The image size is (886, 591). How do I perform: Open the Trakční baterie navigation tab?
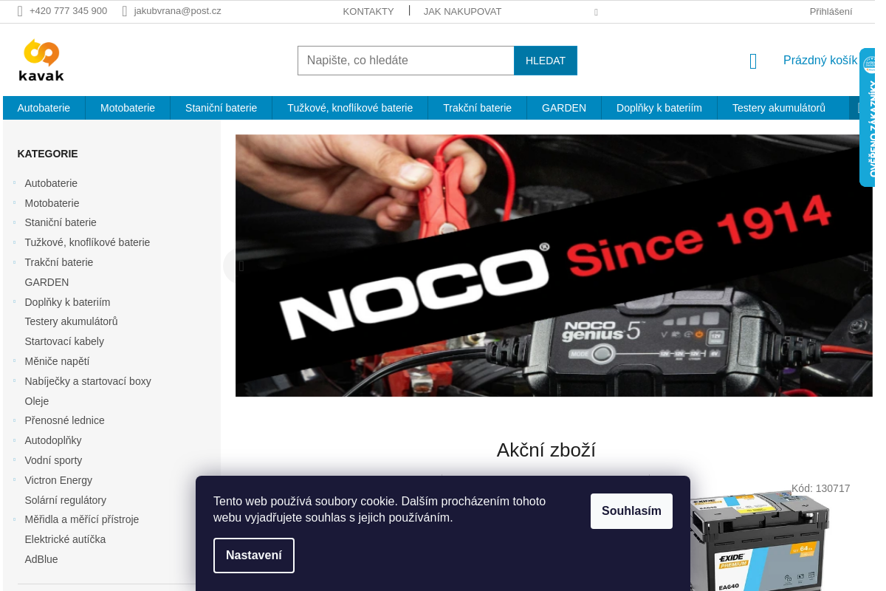[477, 108]
